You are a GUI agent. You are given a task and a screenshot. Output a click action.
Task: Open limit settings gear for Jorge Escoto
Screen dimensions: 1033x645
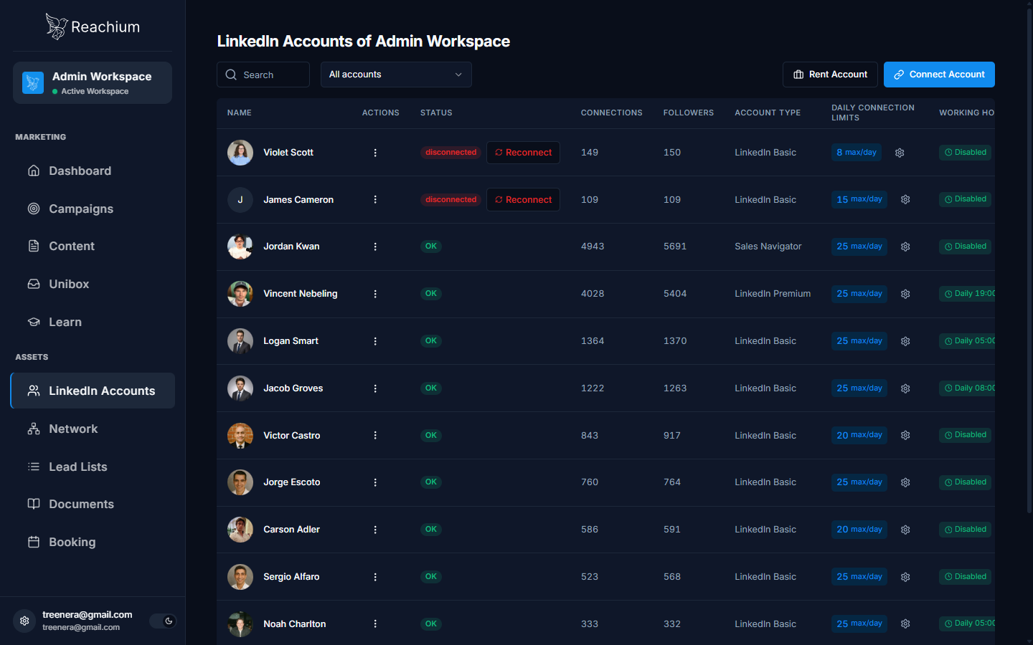coord(905,482)
